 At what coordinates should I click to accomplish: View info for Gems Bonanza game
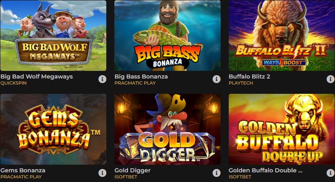coord(102,173)
